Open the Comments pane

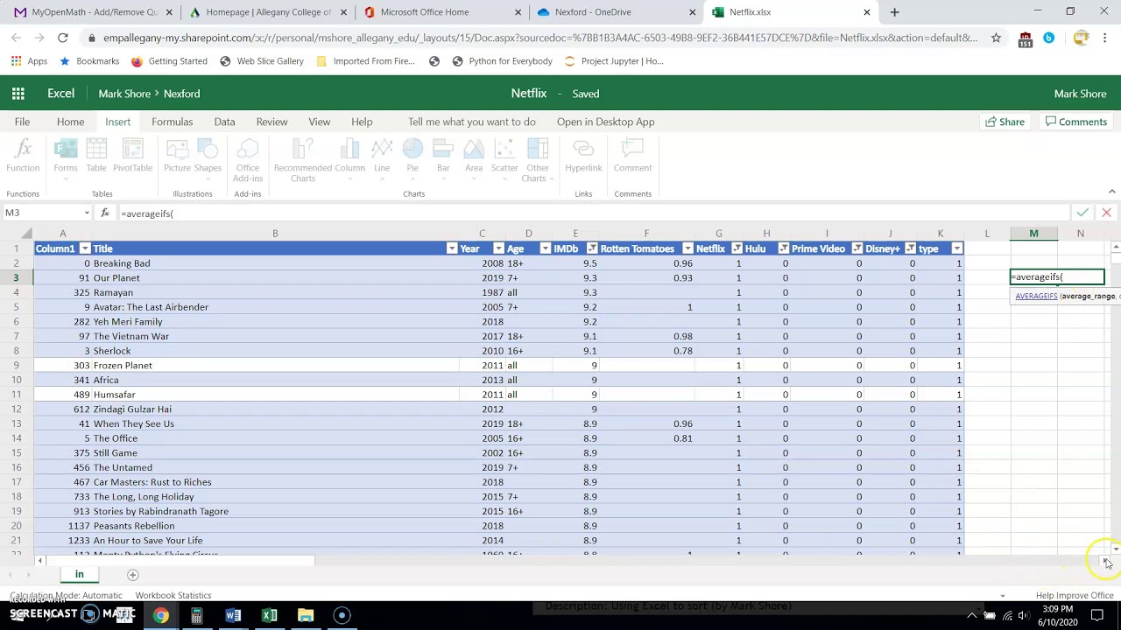pos(1076,122)
